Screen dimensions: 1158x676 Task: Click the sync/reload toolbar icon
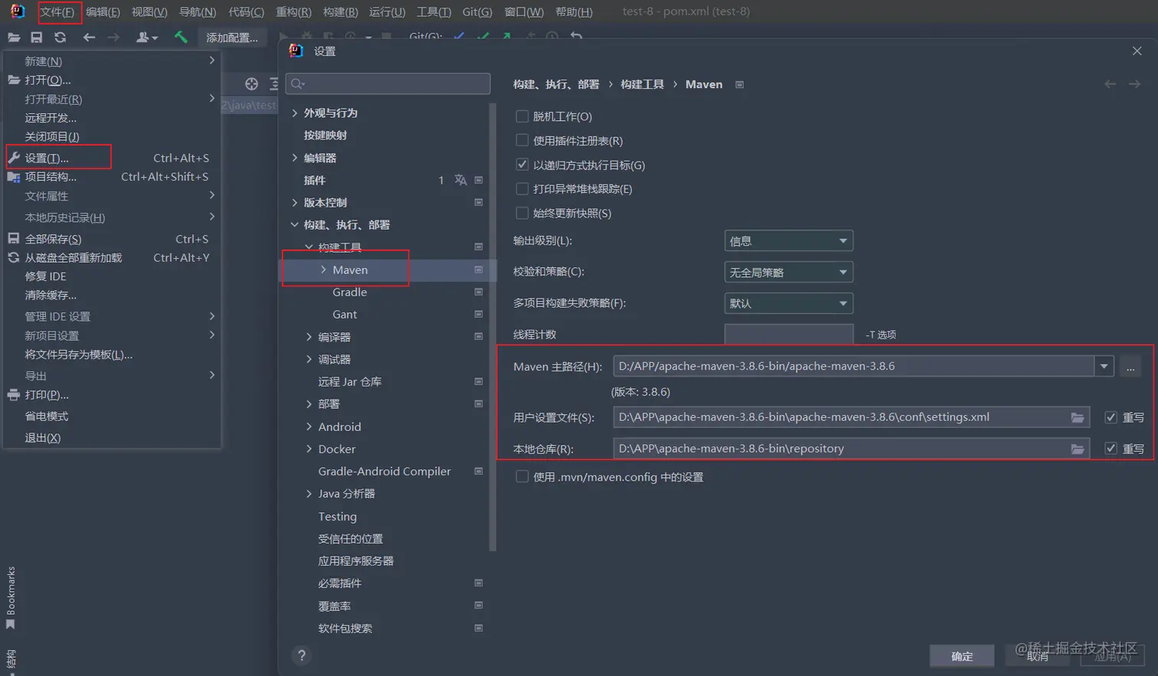(60, 37)
